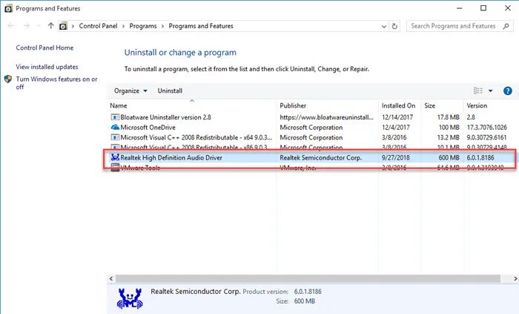Open the view options dropdown arrow
The image size is (519, 314).
pyautogui.click(x=490, y=91)
